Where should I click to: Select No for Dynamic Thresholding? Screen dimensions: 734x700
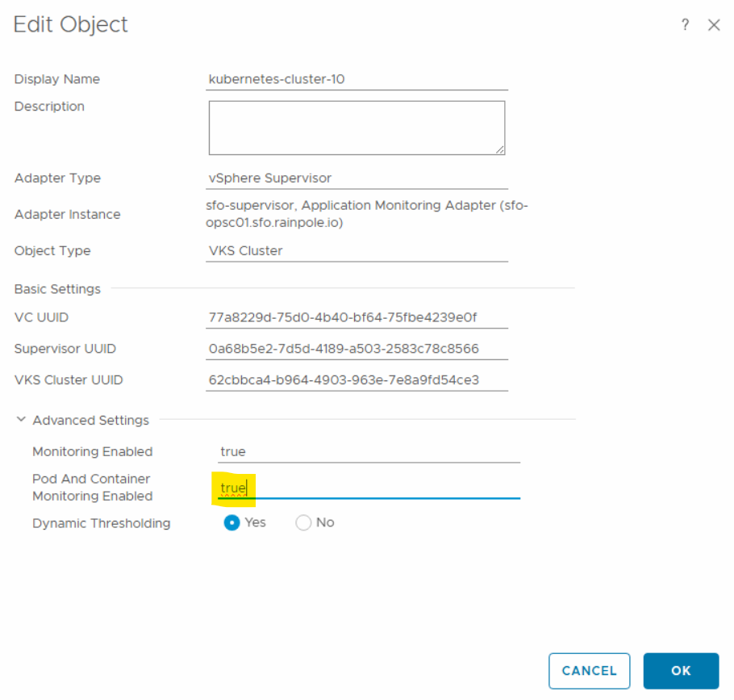pyautogui.click(x=304, y=523)
